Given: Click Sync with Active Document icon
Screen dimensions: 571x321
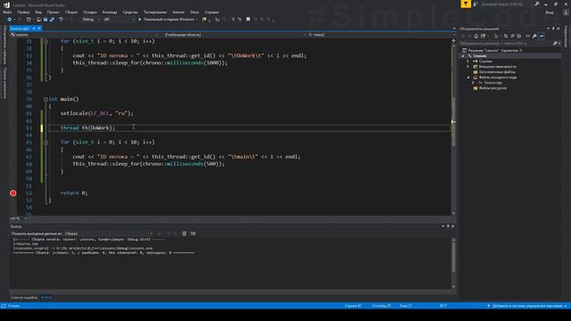Looking at the screenshot, I should pos(506,36).
